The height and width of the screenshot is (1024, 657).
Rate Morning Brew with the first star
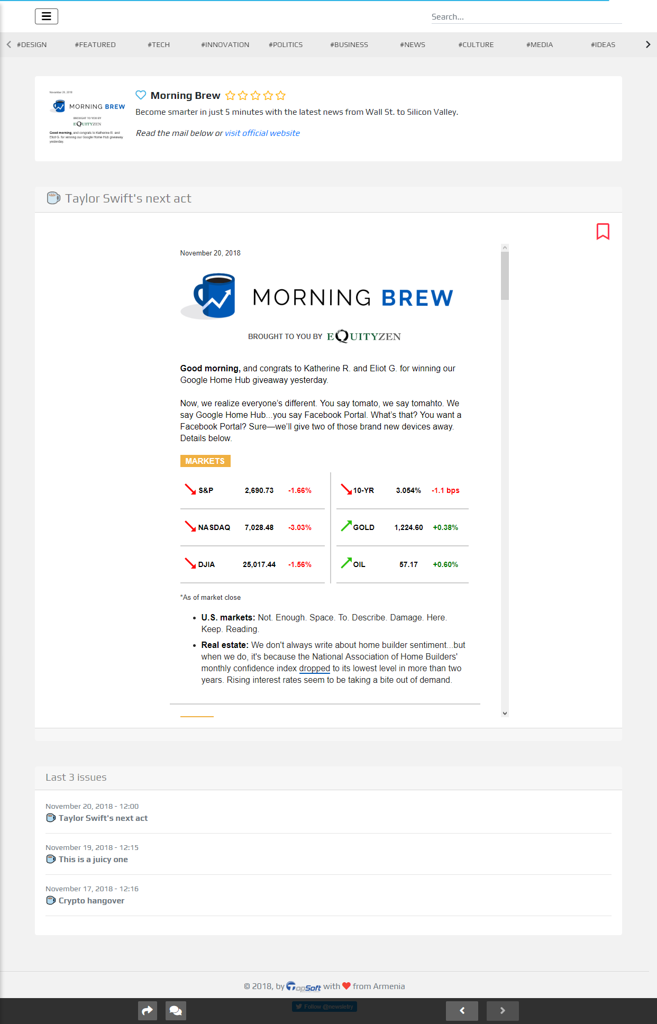pyautogui.click(x=230, y=96)
